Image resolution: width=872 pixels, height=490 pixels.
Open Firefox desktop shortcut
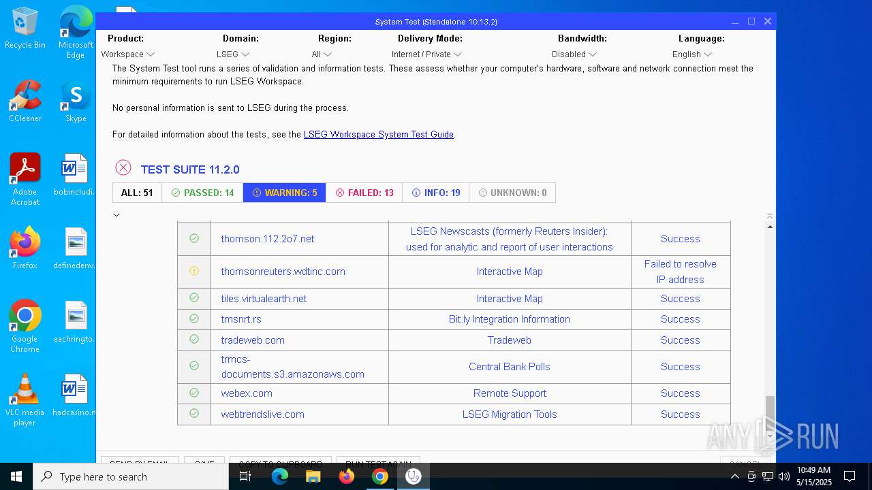25,248
